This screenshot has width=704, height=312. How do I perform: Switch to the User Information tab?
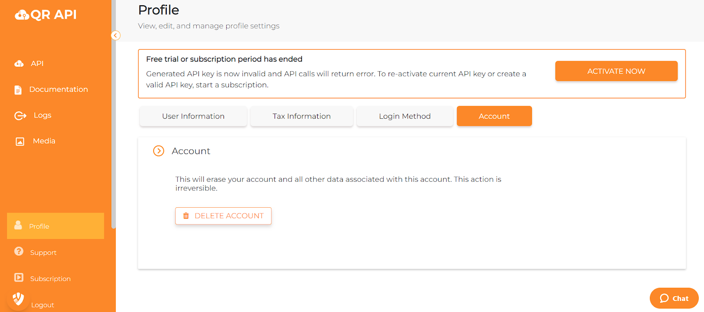coord(193,116)
